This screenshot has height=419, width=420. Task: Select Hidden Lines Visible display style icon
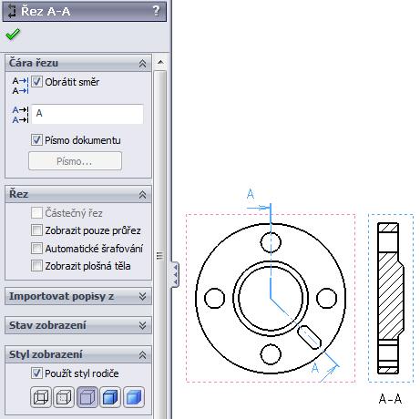64,397
